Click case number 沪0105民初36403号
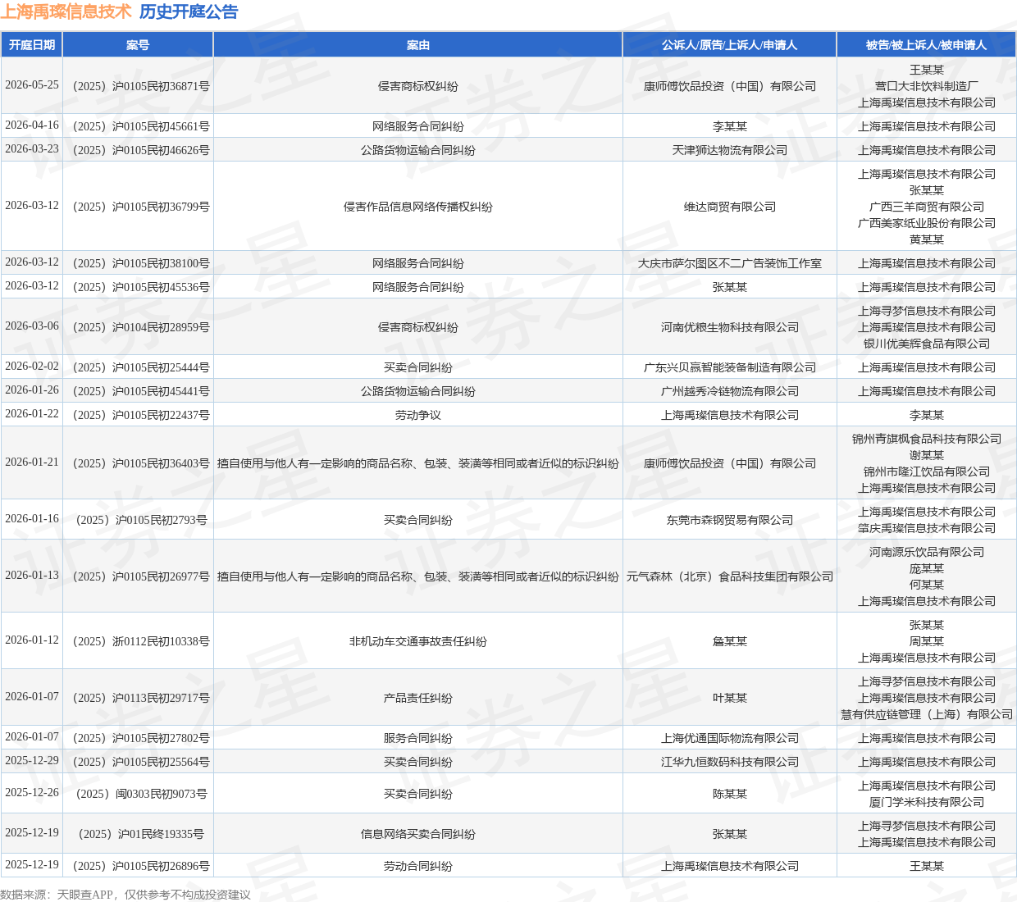 [138, 463]
